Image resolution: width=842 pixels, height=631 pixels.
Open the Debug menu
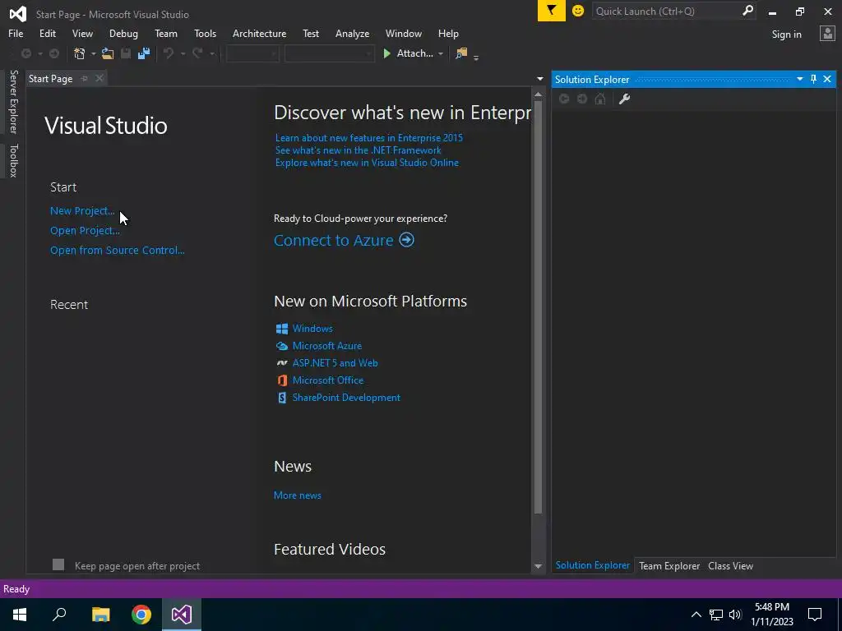pyautogui.click(x=123, y=33)
